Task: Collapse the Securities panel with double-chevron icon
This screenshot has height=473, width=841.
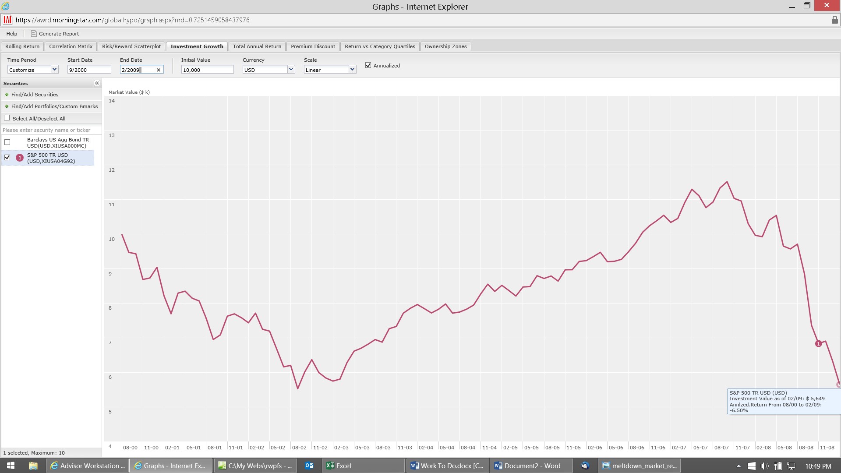Action: click(x=97, y=83)
